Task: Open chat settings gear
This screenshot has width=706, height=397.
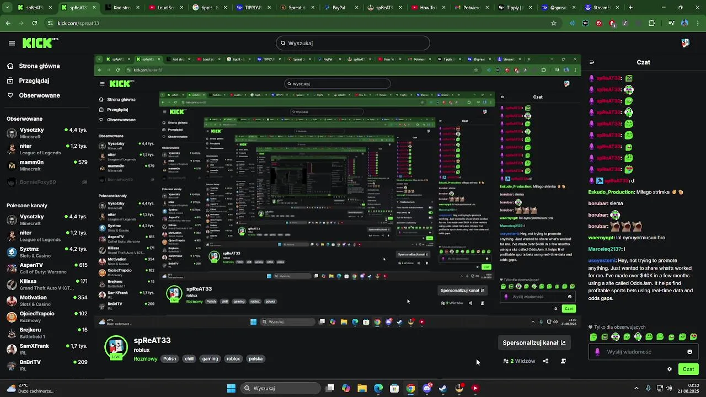Action: pyautogui.click(x=670, y=369)
